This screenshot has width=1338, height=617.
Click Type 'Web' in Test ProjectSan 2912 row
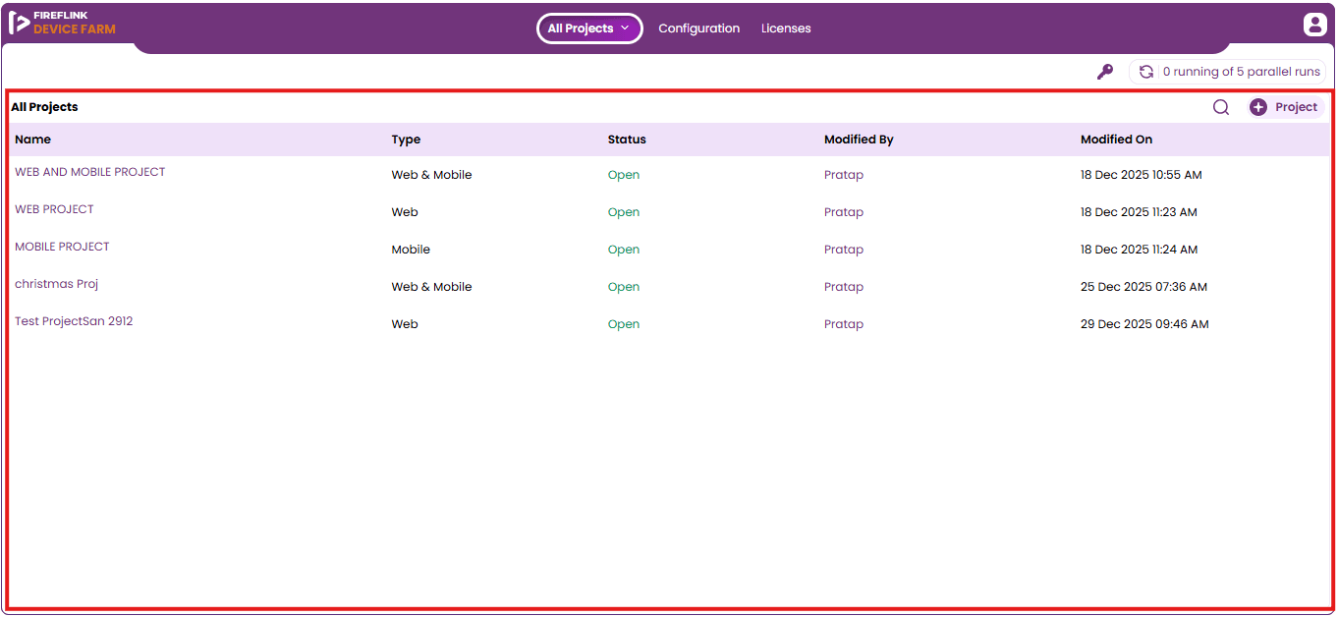click(405, 324)
